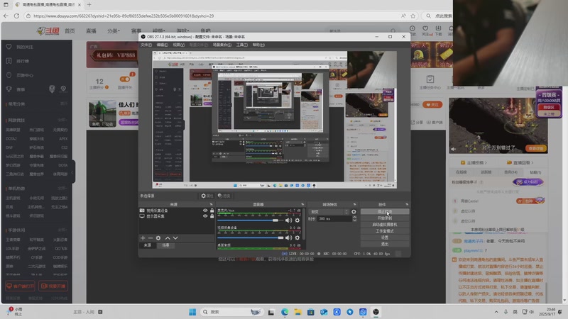Open 直播 in Douyu navigation
Screen dimensions: 568x319
pyautogui.click(x=91, y=31)
